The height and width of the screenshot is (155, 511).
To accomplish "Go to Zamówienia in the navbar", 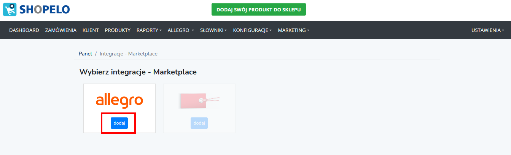I will click(61, 30).
